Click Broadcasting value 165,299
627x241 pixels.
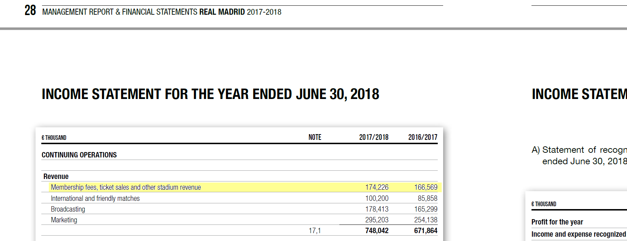tap(426, 209)
